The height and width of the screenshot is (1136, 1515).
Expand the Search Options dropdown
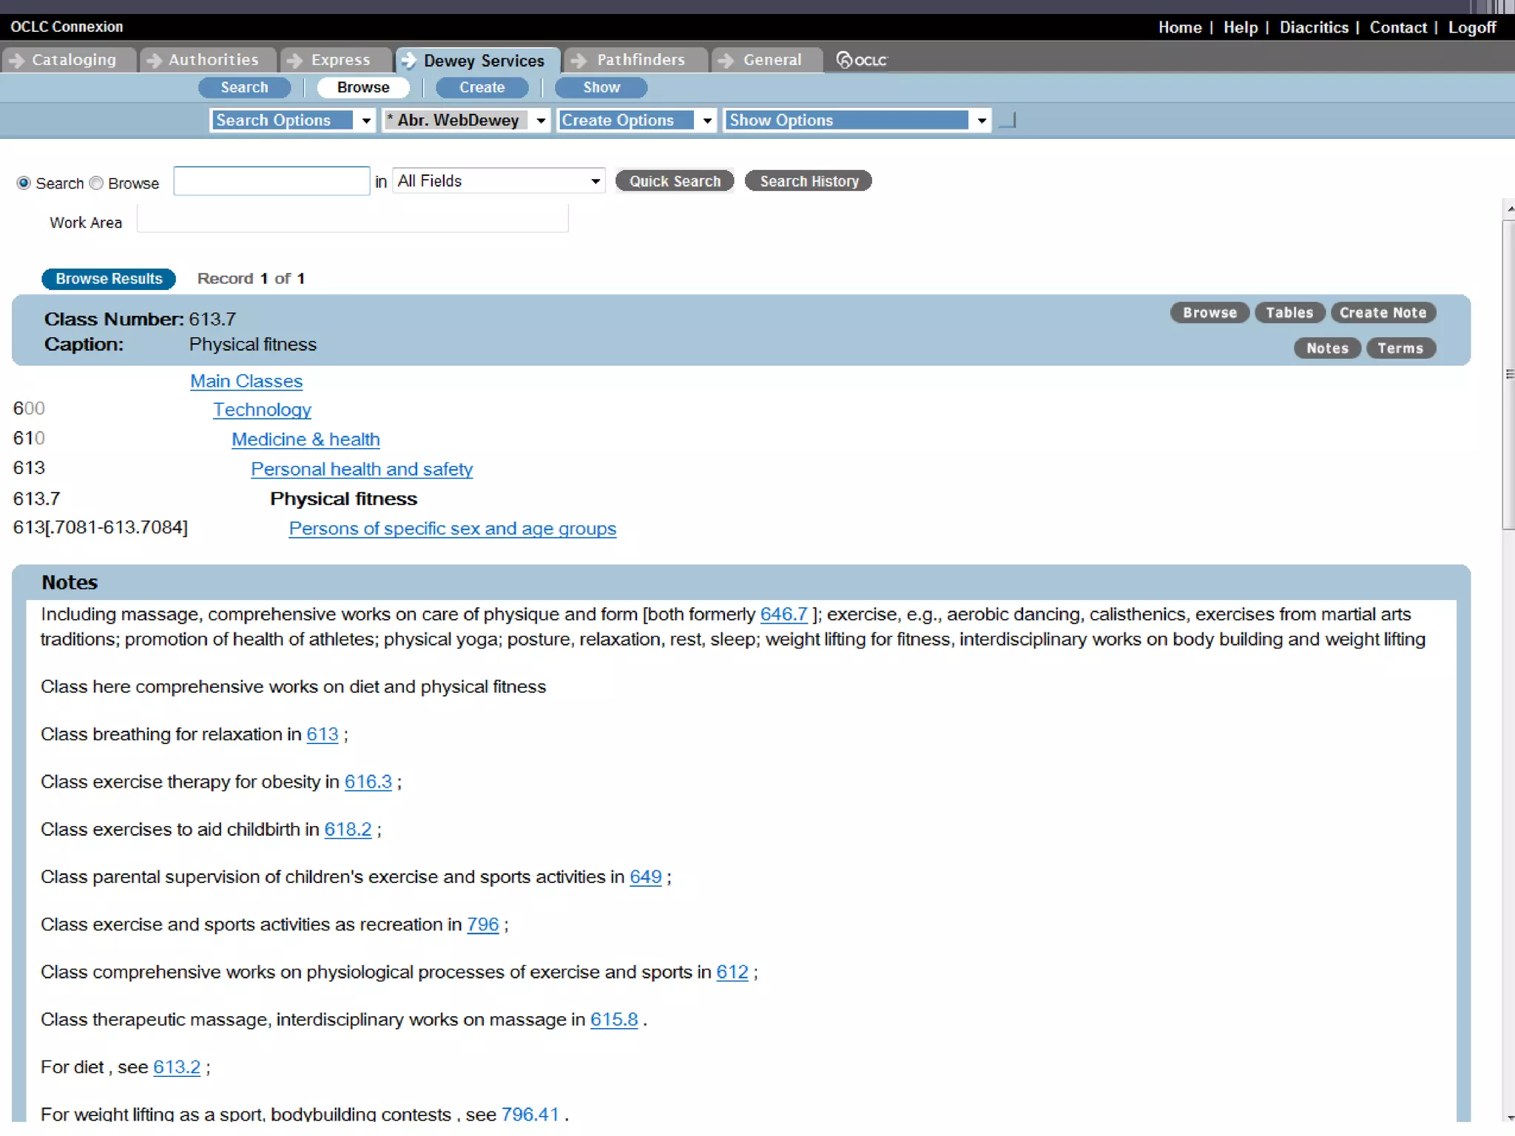point(365,121)
